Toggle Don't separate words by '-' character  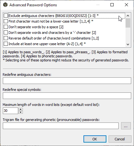6,33
